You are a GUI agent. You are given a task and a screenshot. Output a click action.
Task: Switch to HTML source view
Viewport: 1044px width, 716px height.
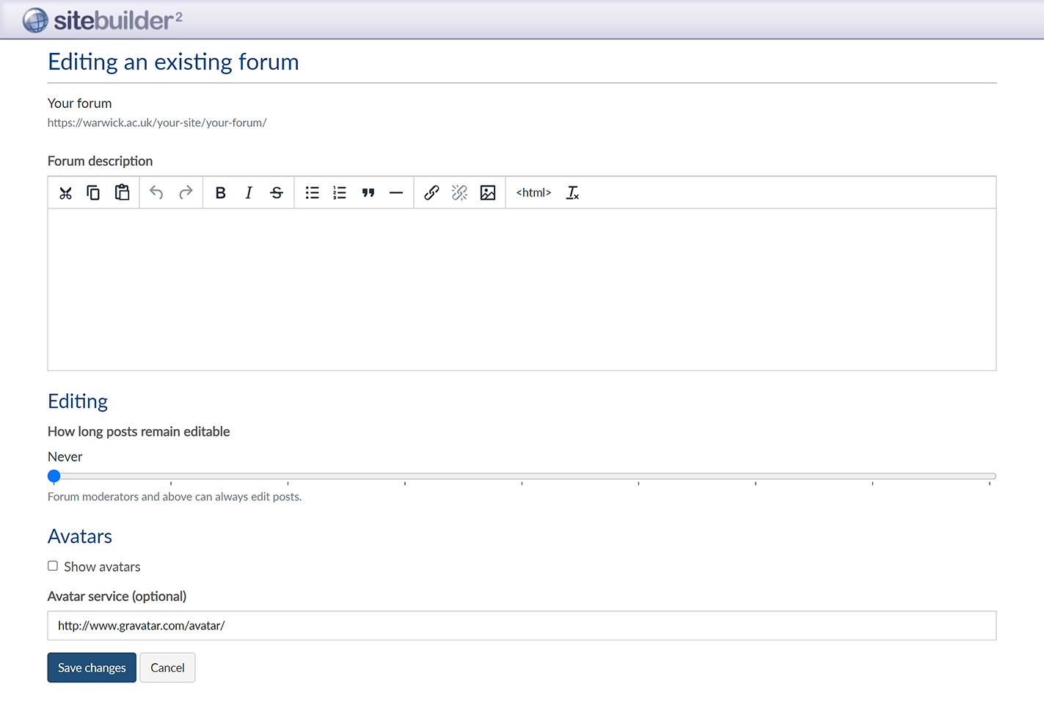(533, 193)
